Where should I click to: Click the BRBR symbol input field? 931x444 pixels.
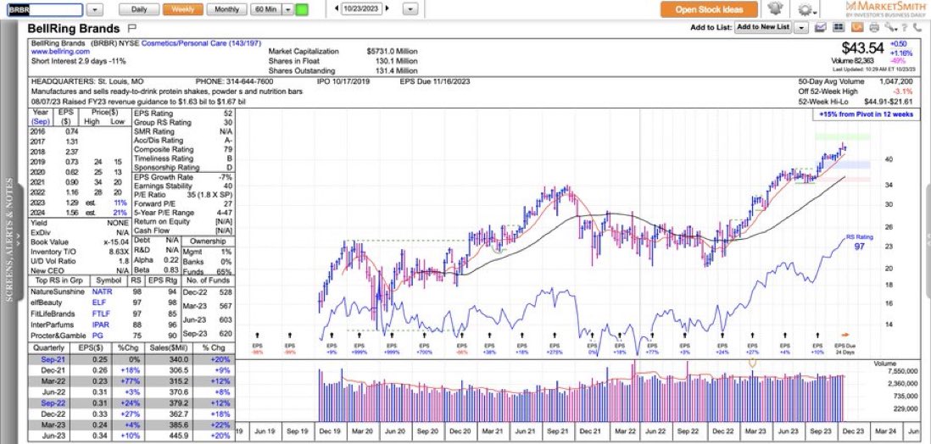click(45, 9)
